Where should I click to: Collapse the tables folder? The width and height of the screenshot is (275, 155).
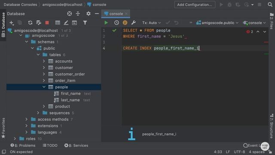pos(38,55)
